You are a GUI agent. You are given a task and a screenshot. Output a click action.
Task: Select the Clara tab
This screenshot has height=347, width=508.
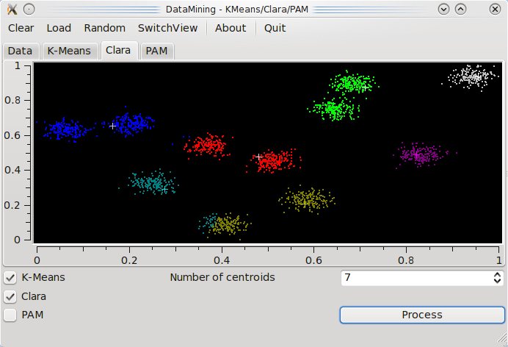tap(118, 50)
